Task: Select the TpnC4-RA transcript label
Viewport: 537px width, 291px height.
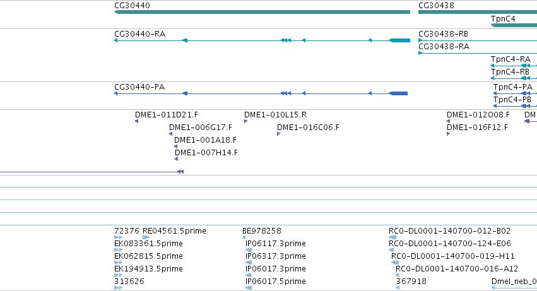Action: point(510,59)
